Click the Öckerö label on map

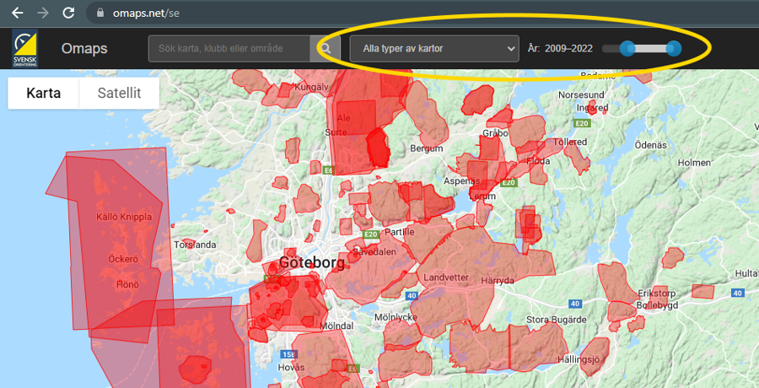coord(123,259)
